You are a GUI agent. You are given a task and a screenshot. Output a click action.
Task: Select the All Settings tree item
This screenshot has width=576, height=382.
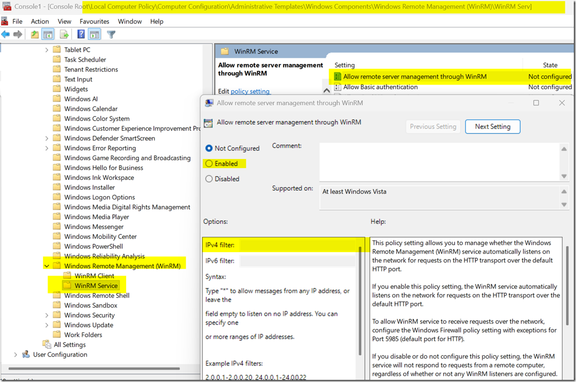[x=69, y=345]
